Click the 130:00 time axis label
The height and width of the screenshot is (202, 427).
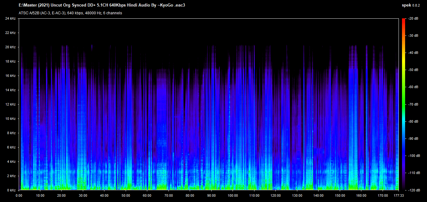point(297,196)
